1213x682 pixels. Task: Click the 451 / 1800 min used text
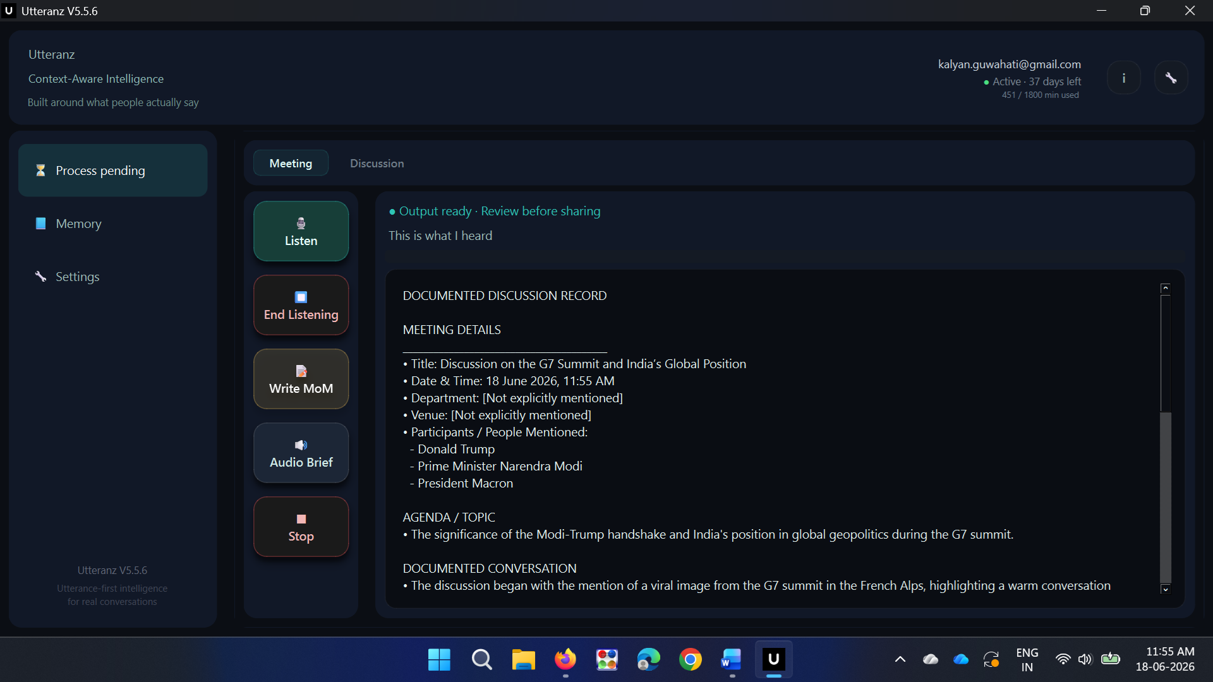coord(1041,95)
